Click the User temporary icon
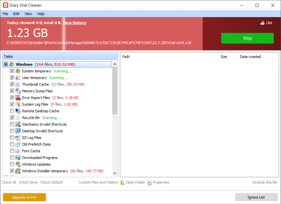 pyautogui.click(x=18, y=78)
